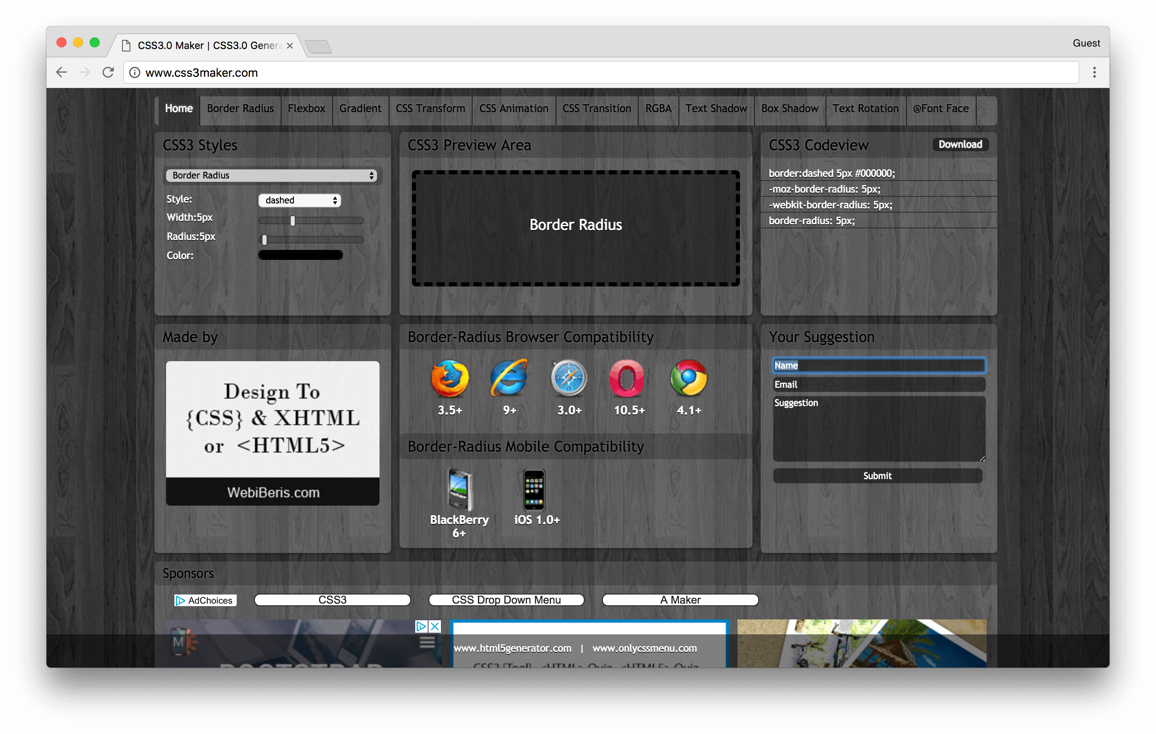Click the Firefox browser icon
Screen dimensions: 1156x734
(x=449, y=378)
